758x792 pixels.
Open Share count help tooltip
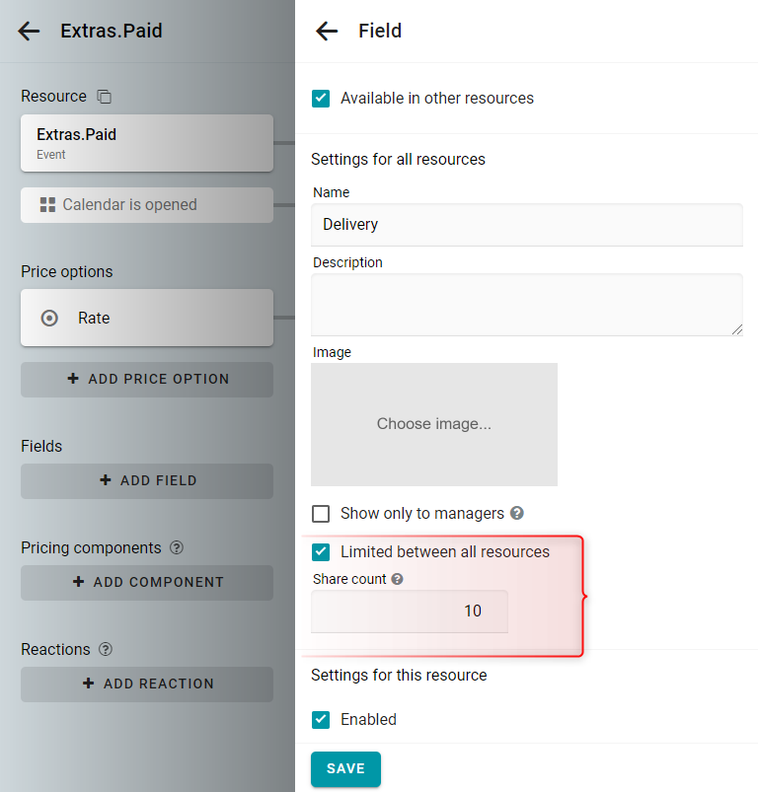coord(397,579)
